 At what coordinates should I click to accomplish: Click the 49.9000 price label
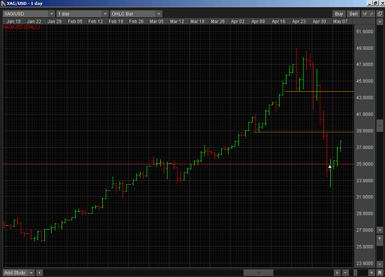click(x=365, y=48)
